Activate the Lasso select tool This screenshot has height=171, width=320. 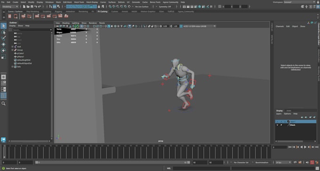(x=3, y=32)
